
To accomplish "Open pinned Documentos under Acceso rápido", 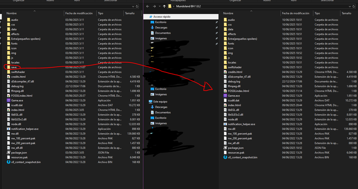I will [x=163, y=33].
